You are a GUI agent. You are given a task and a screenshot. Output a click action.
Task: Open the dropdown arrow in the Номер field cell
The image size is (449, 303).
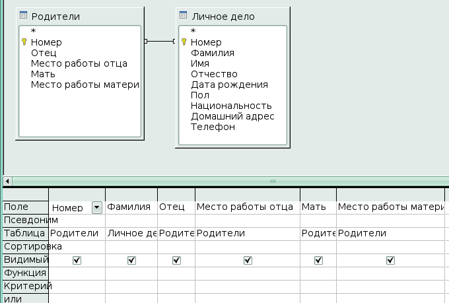(x=97, y=207)
